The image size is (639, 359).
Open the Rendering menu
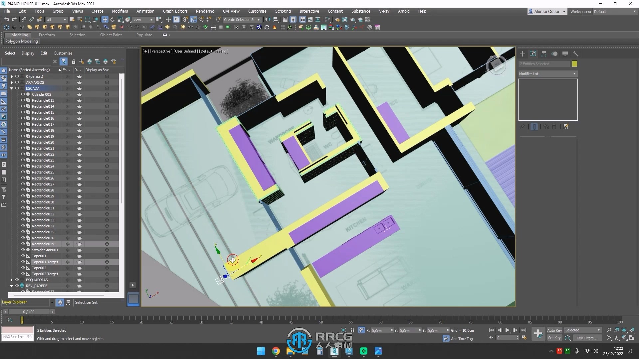[x=205, y=11]
